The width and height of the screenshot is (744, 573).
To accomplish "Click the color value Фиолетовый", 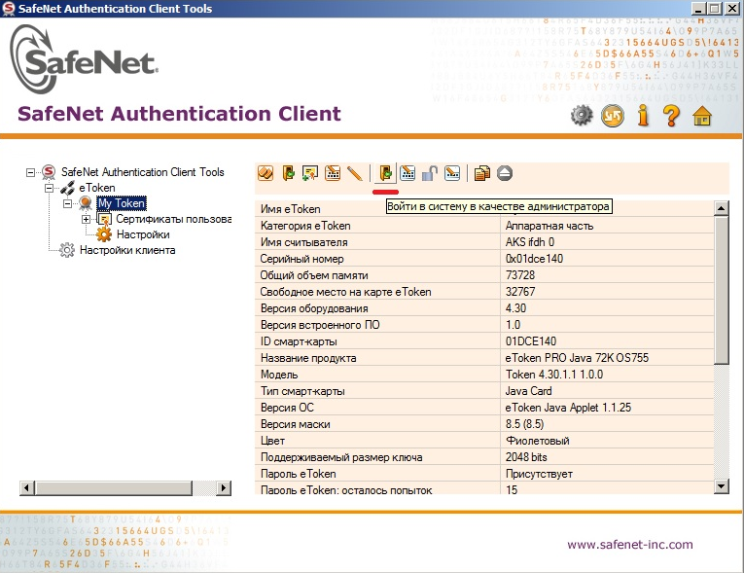I will click(537, 441).
